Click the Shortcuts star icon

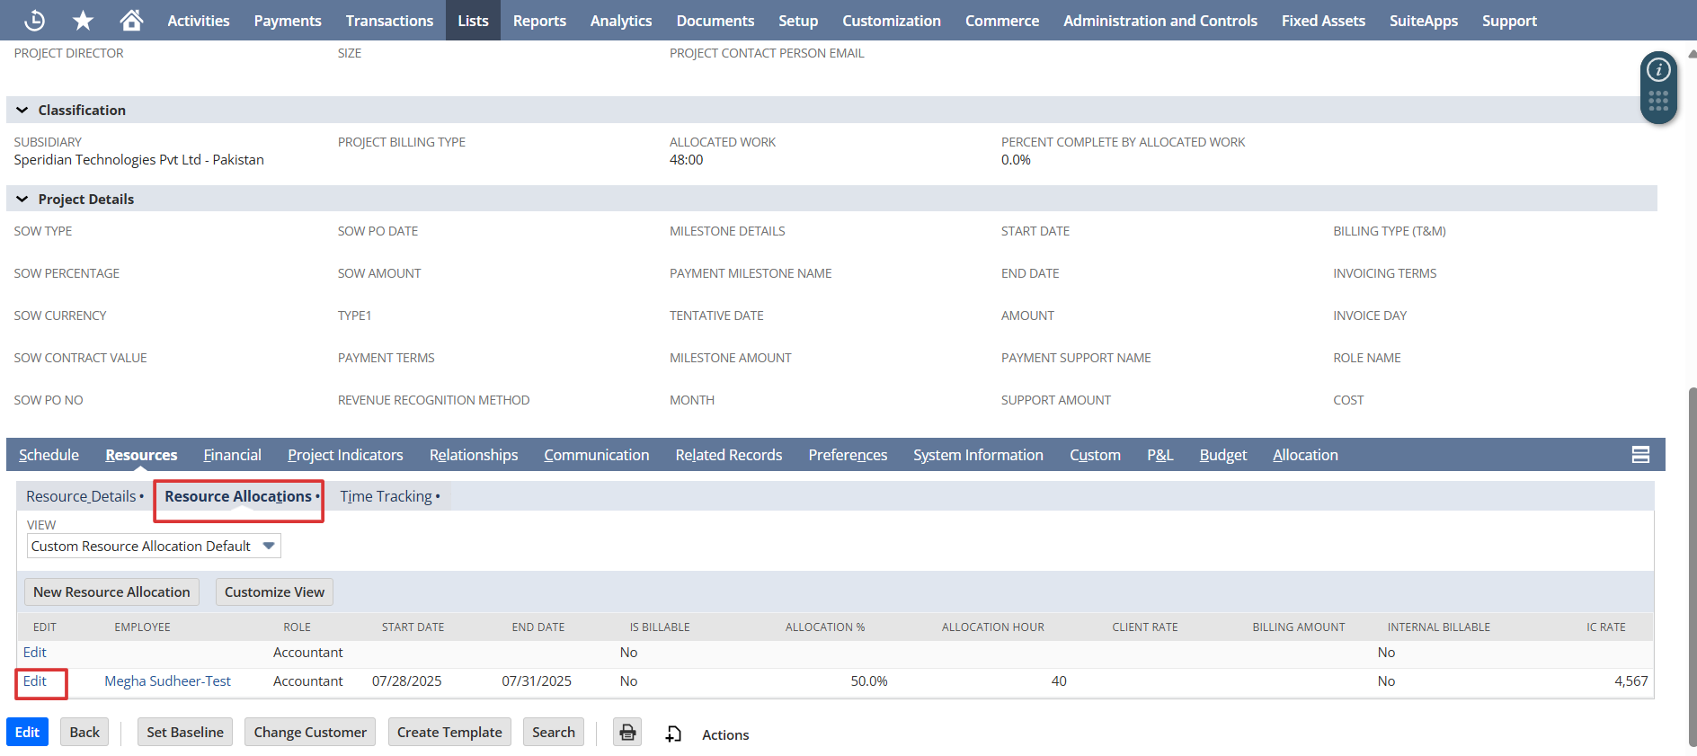point(83,20)
